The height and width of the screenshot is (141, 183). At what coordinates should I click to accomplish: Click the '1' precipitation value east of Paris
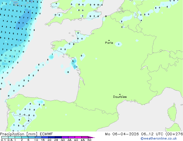[119, 44]
